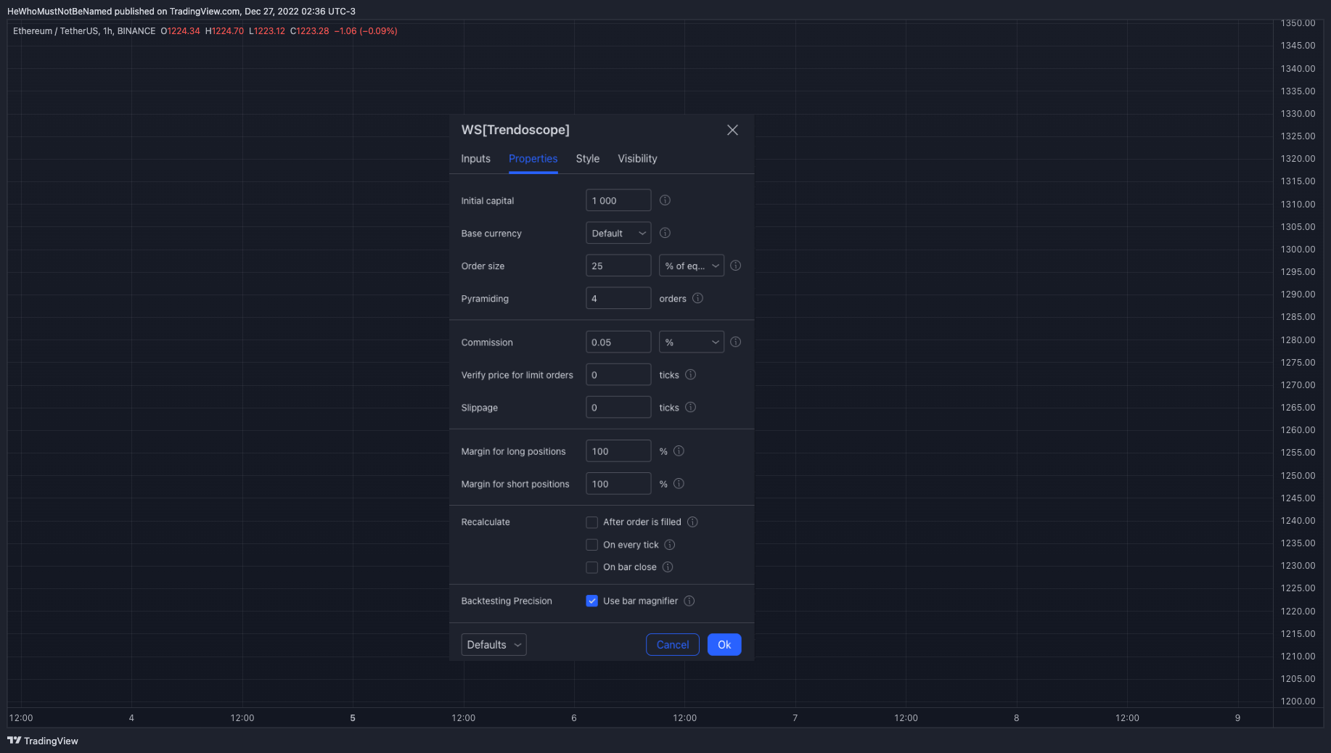Click the Initial capital input field

(618, 200)
